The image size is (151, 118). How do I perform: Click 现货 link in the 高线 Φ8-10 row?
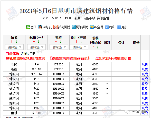[x=145, y=69]
